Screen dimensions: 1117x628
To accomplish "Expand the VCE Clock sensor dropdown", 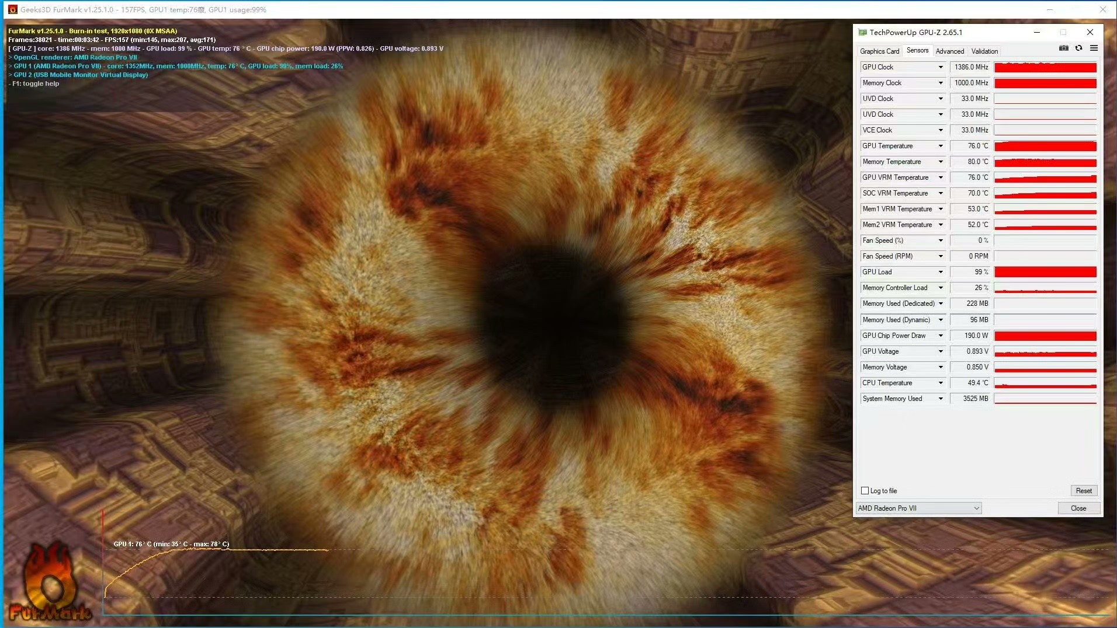I will pos(941,130).
